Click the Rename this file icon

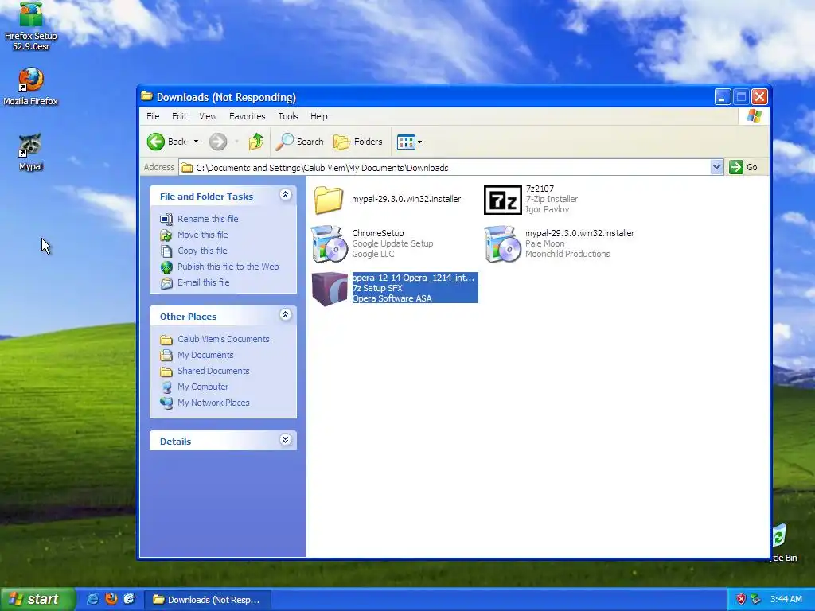point(166,220)
